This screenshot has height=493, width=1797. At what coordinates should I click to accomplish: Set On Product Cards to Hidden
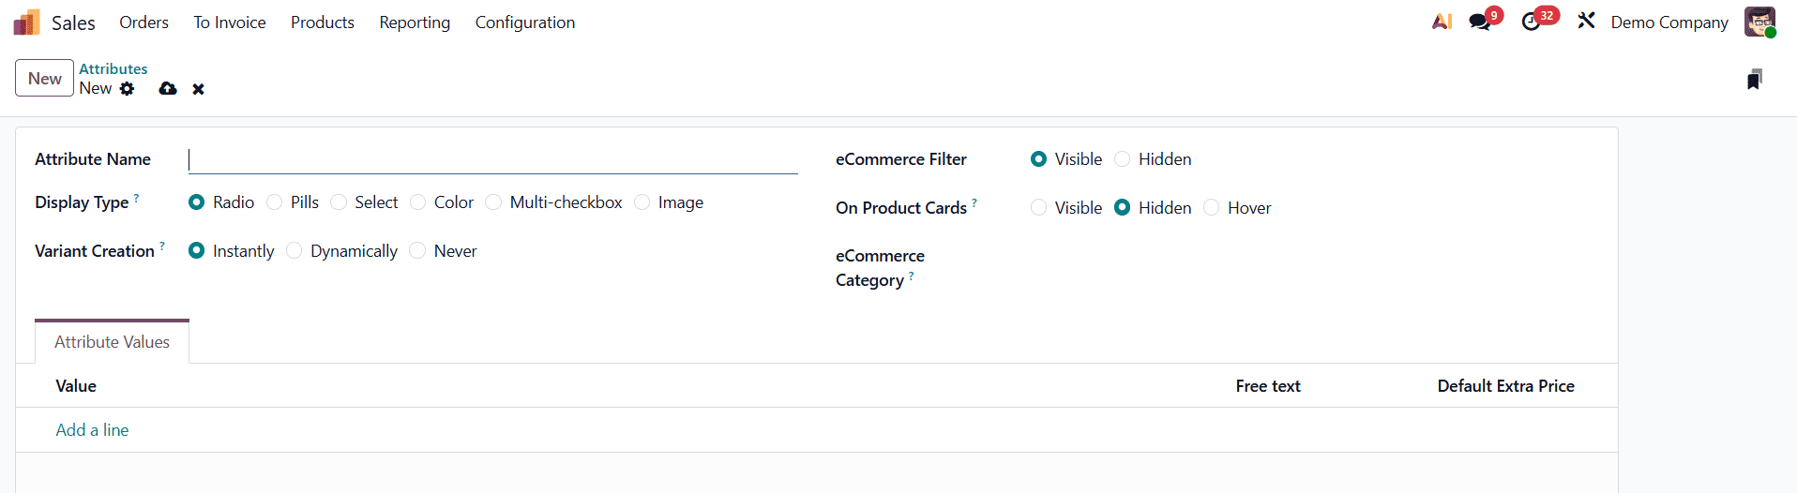(1123, 208)
